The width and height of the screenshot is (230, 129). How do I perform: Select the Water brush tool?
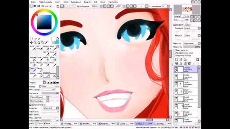tap(32, 48)
